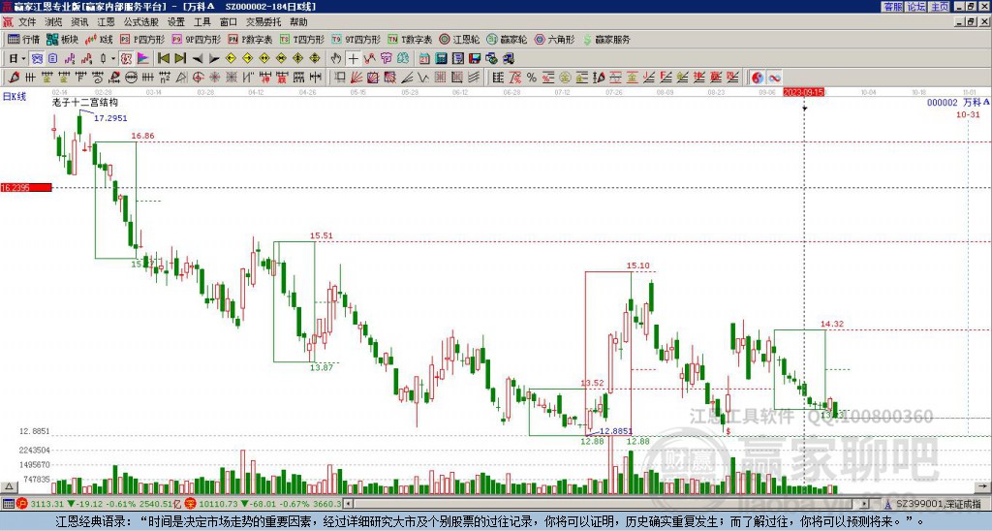
Task: Step chart left with black arrow
Action: pyautogui.click(x=198, y=59)
